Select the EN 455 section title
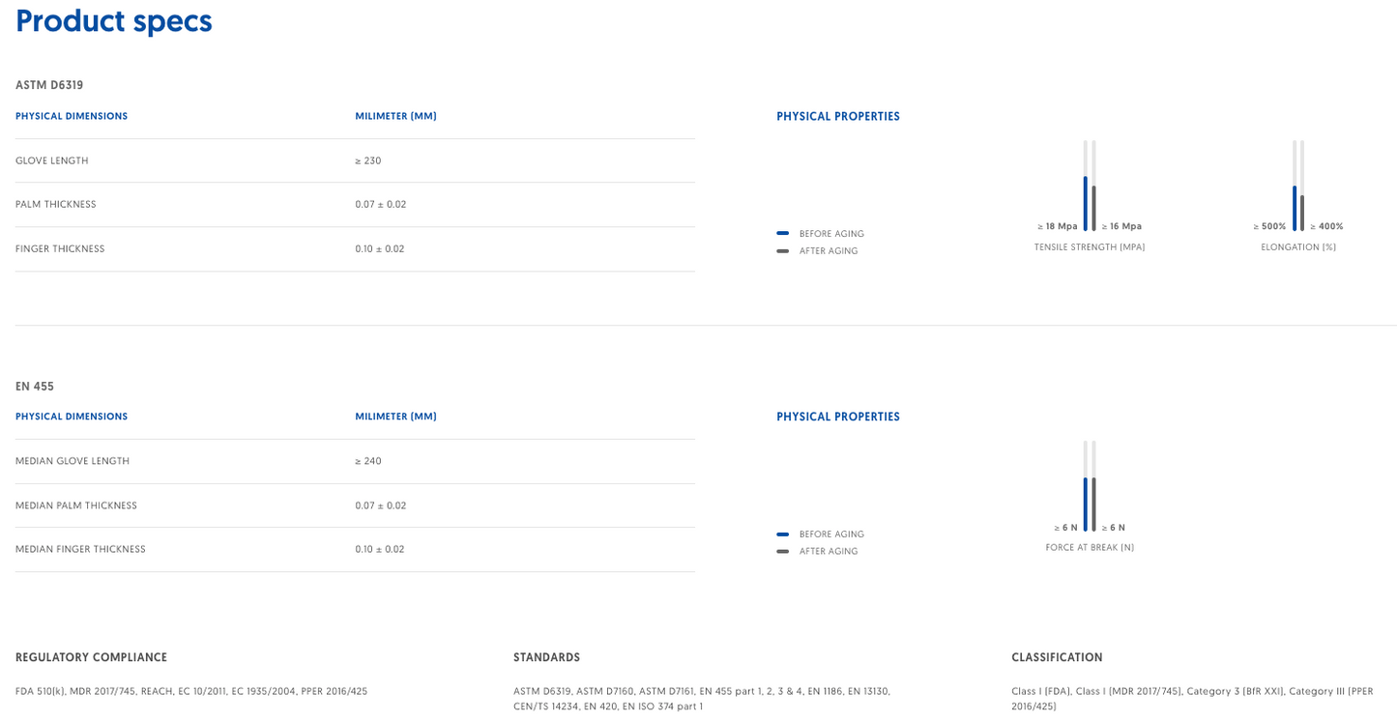 35,387
